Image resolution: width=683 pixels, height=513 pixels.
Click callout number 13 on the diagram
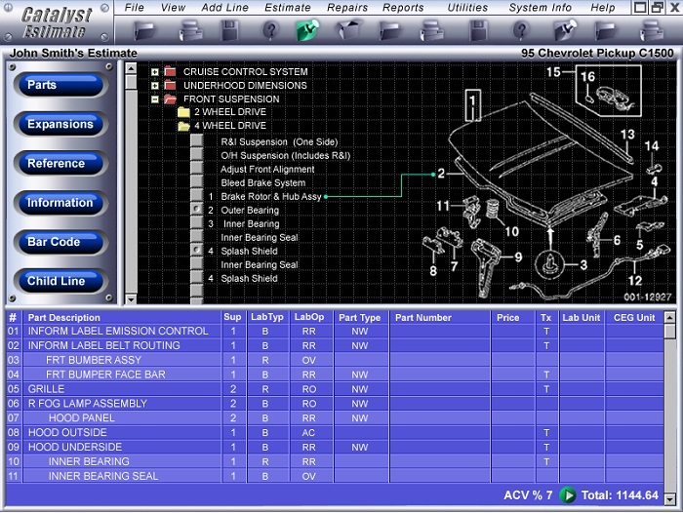tap(627, 135)
